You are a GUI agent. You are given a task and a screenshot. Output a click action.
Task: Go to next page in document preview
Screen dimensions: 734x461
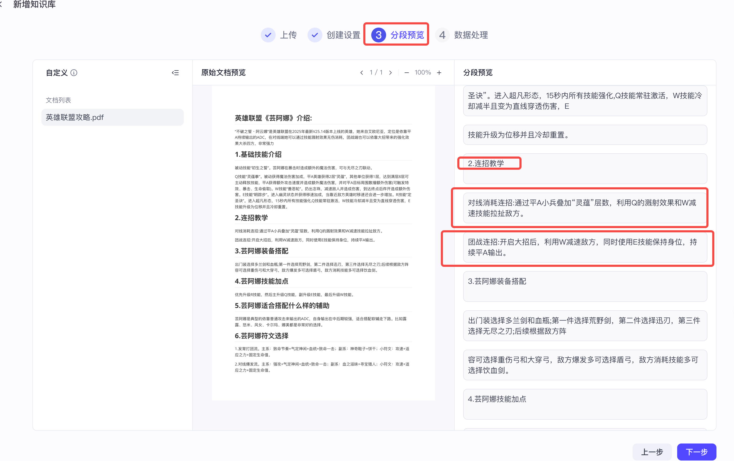391,72
